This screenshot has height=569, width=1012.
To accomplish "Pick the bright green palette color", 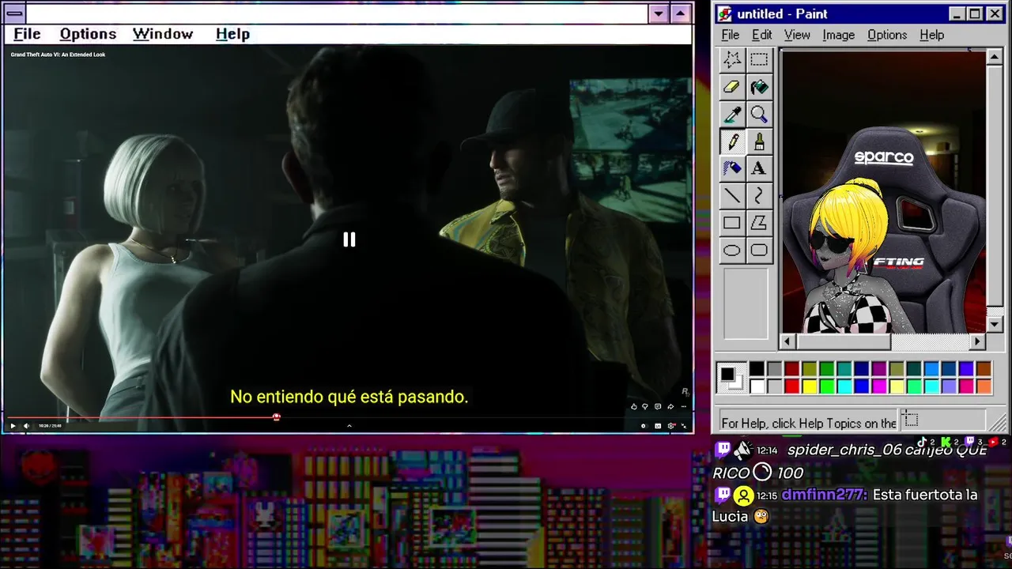I will point(827,386).
